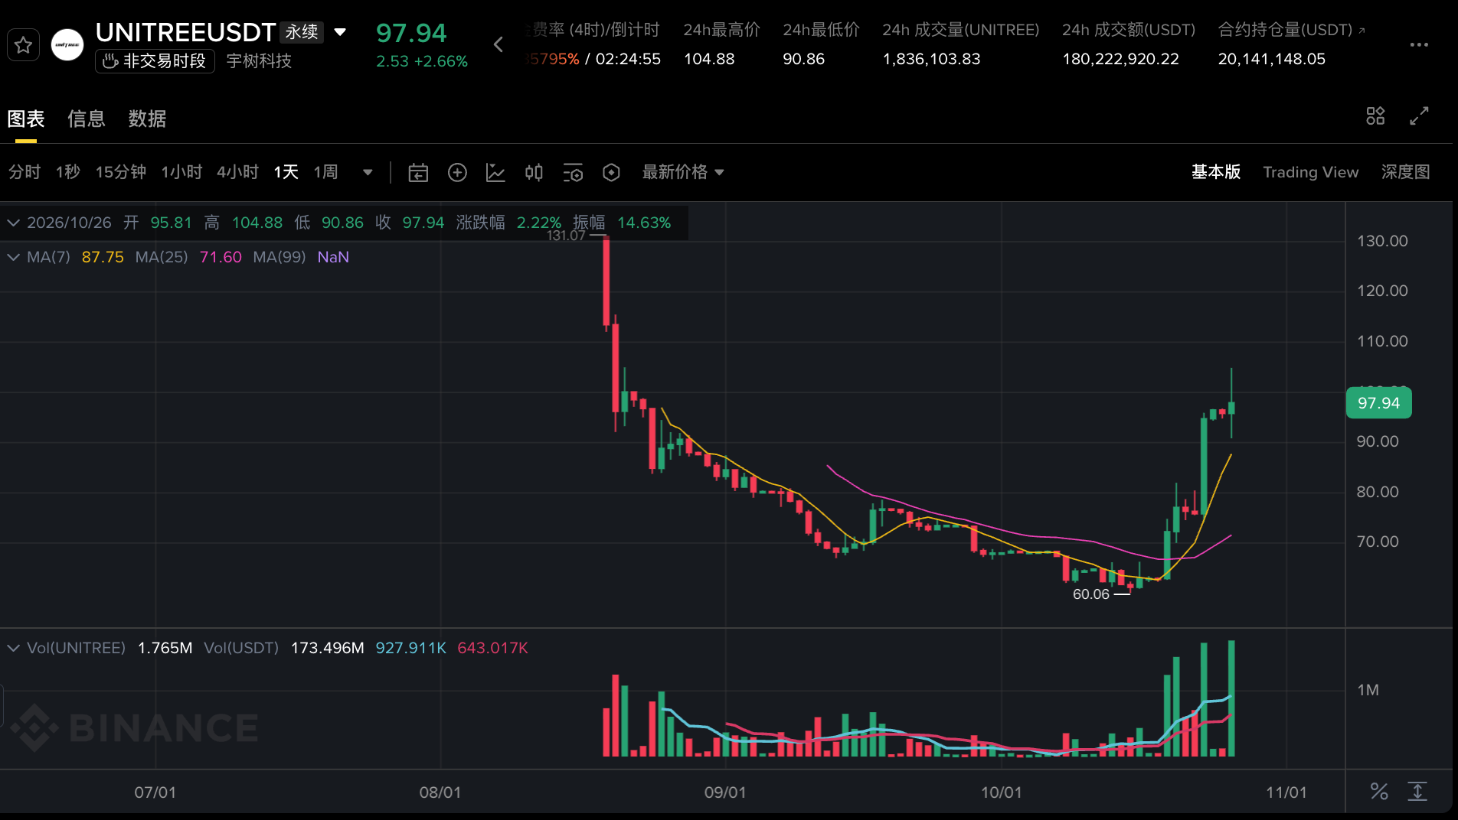Viewport: 1458px width, 820px height.
Task: Expand chart to fullscreen
Action: click(x=1419, y=116)
